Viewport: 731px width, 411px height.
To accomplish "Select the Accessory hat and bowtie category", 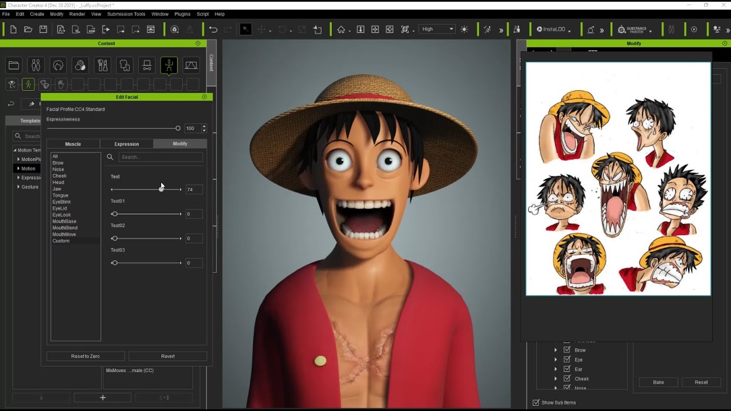I will tap(147, 66).
